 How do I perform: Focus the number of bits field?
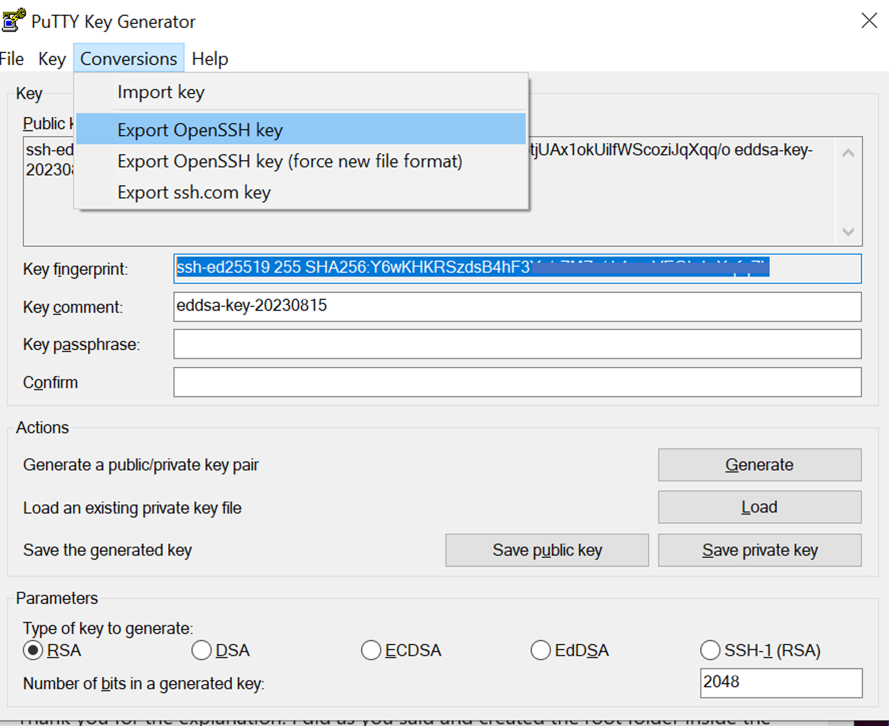pyautogui.click(x=781, y=683)
